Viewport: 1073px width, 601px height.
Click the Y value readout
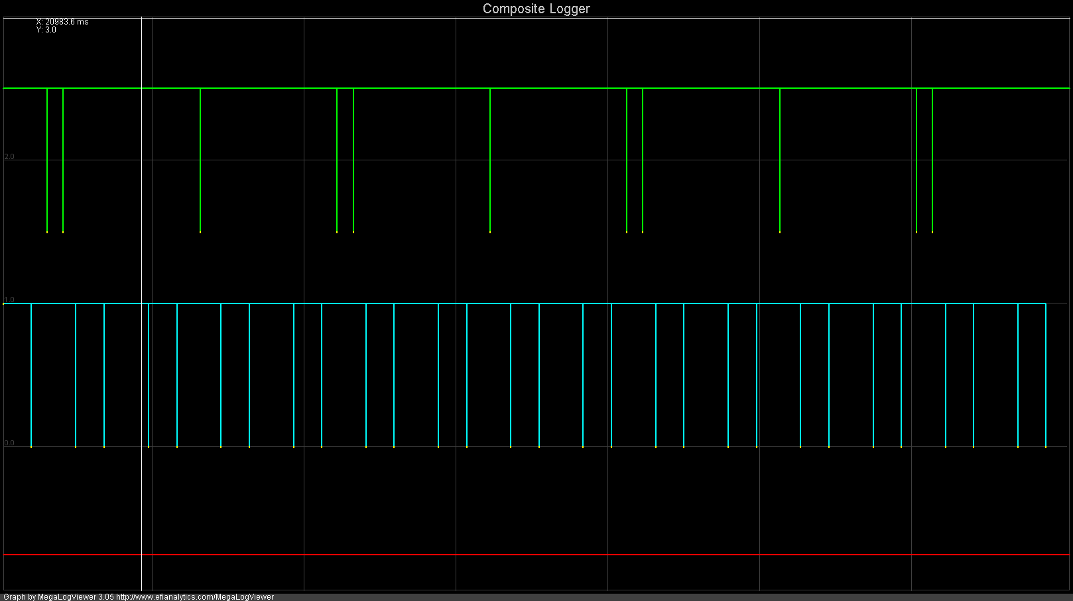(x=46, y=30)
